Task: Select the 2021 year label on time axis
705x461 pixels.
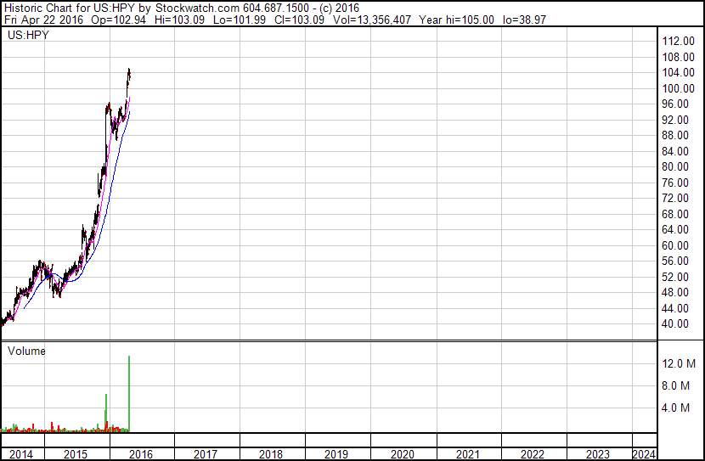Action: [468, 454]
